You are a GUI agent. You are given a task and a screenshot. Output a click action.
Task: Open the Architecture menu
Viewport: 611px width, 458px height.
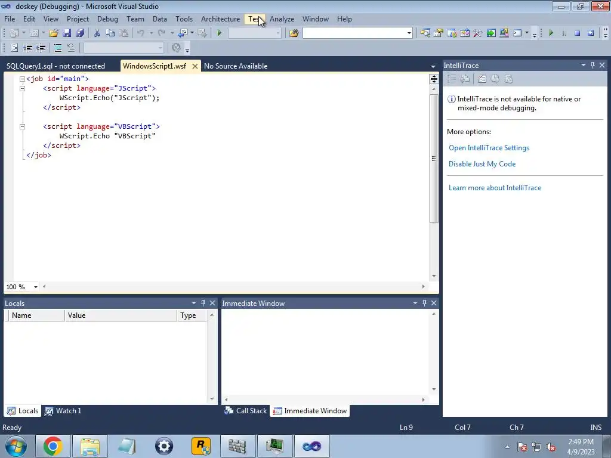(221, 18)
